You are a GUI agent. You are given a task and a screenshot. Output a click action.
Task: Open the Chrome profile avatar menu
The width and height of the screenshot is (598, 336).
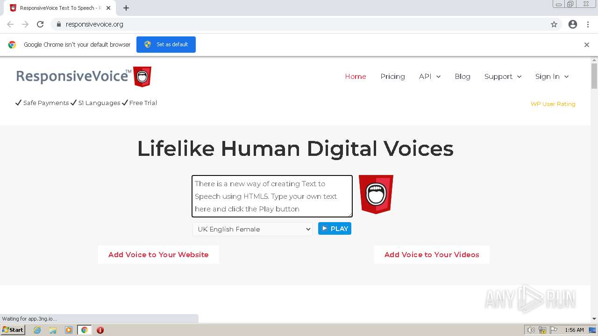pyautogui.click(x=573, y=24)
